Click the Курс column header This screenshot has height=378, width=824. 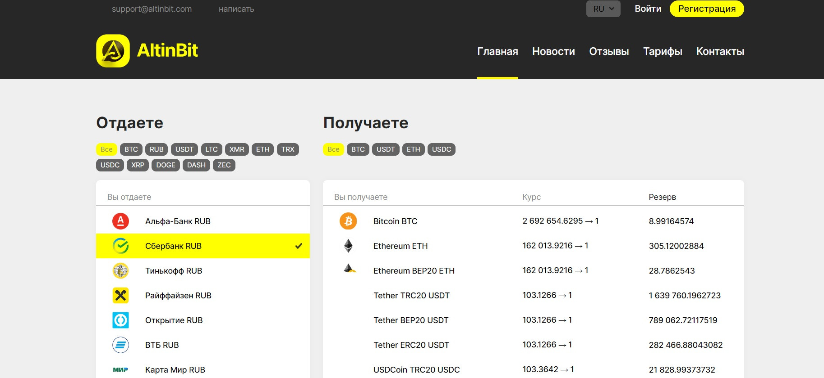pos(531,197)
